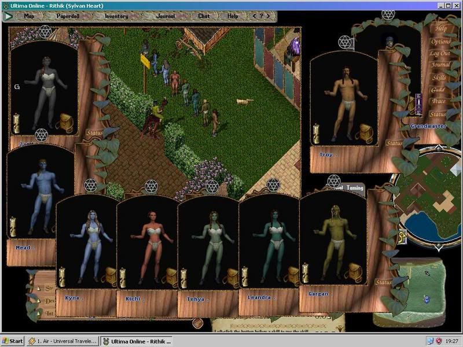Open Tehya's profile scroll

point(183,278)
